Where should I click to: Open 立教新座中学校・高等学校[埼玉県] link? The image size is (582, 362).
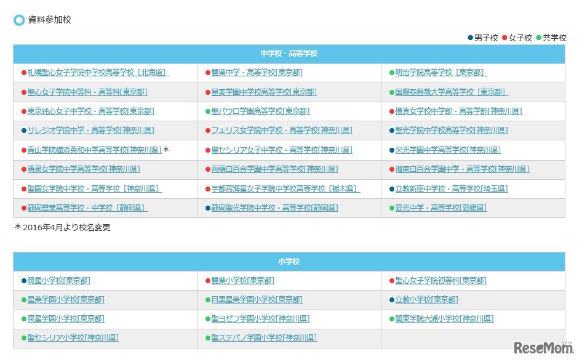pyautogui.click(x=452, y=188)
